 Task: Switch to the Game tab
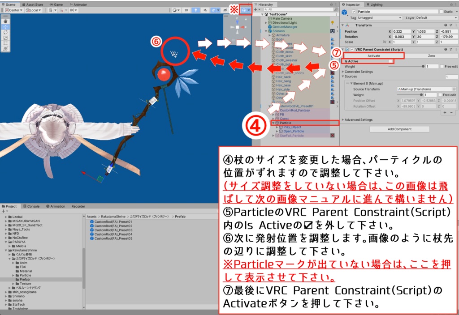click(x=56, y=4)
